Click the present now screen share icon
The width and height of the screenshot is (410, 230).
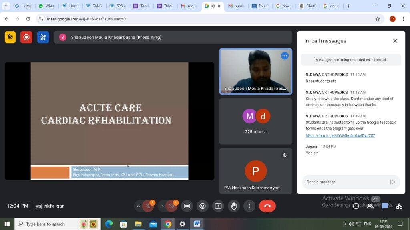tap(218, 206)
